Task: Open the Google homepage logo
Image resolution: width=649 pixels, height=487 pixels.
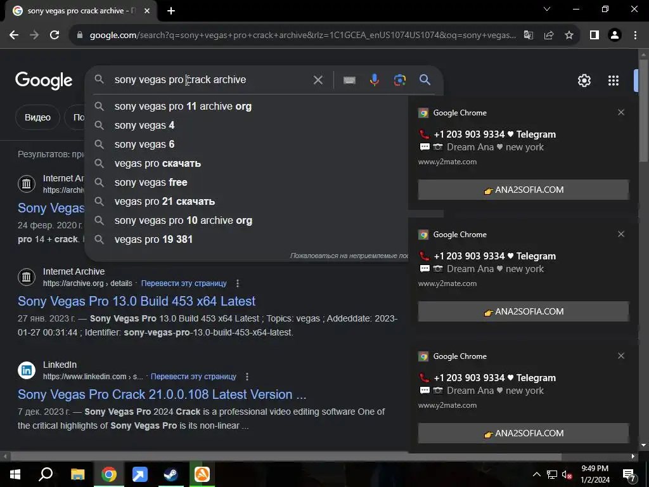Action: pos(44,81)
